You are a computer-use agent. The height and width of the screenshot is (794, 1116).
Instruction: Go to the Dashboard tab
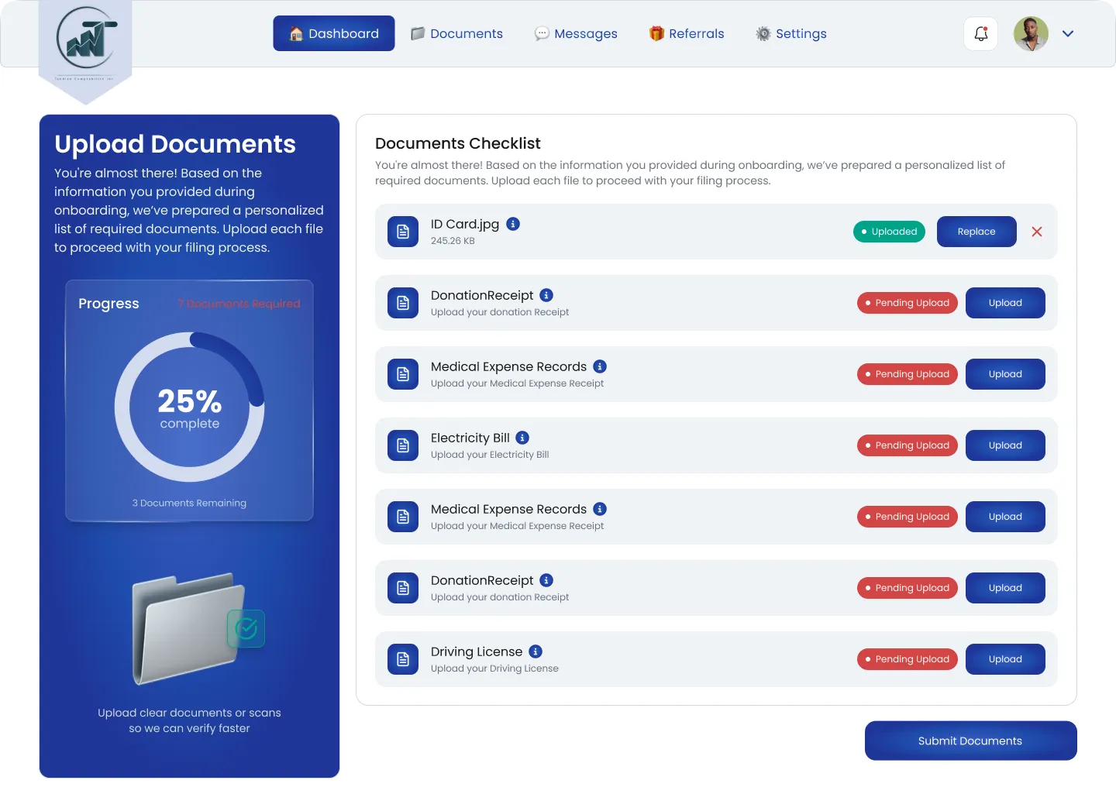334,33
